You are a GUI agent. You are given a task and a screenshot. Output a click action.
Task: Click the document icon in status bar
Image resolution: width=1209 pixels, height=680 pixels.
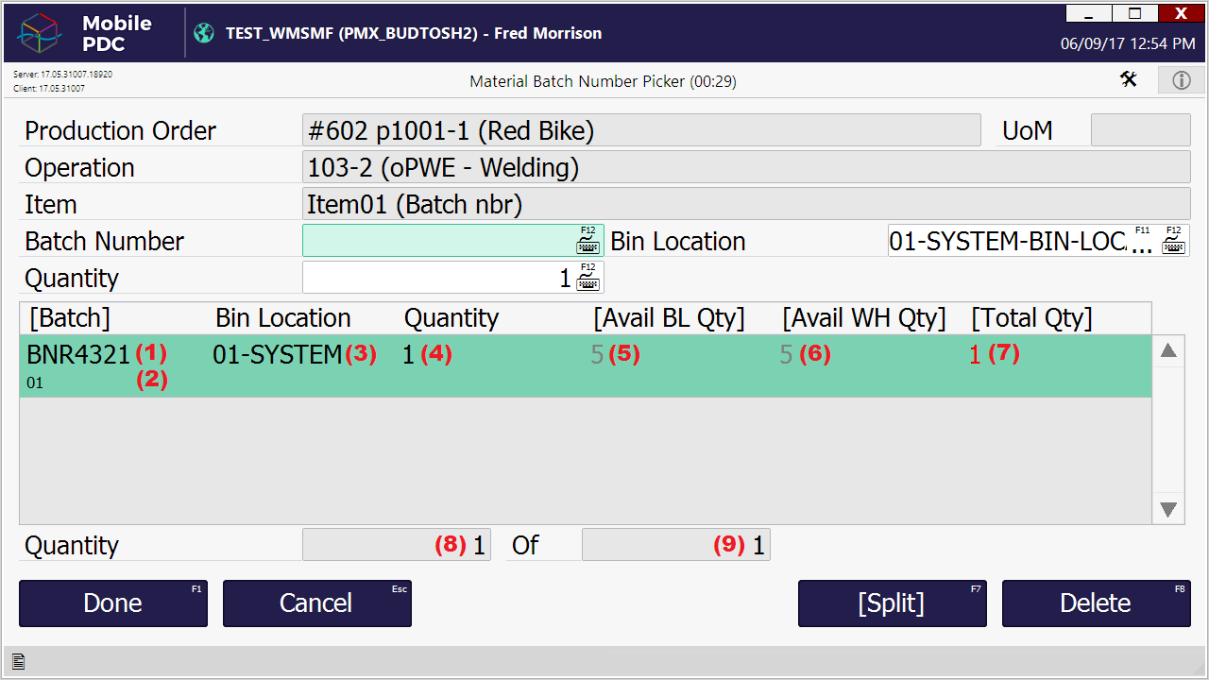click(x=18, y=663)
